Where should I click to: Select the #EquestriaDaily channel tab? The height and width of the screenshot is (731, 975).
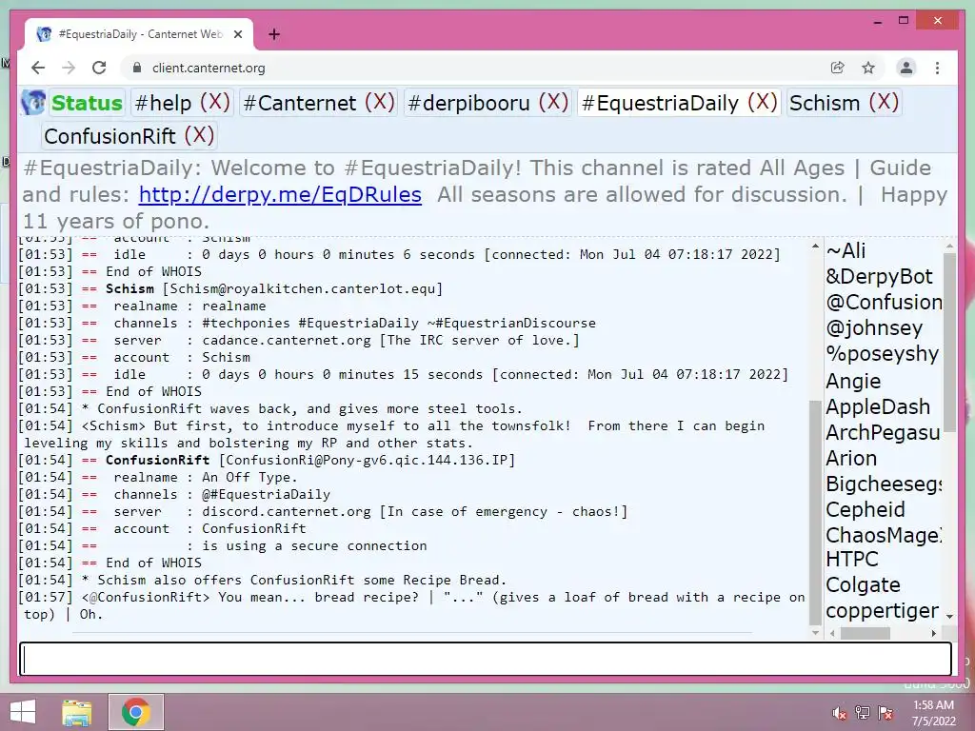[x=660, y=103]
